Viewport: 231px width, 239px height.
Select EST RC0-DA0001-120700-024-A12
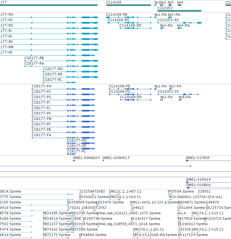[196, 197]
